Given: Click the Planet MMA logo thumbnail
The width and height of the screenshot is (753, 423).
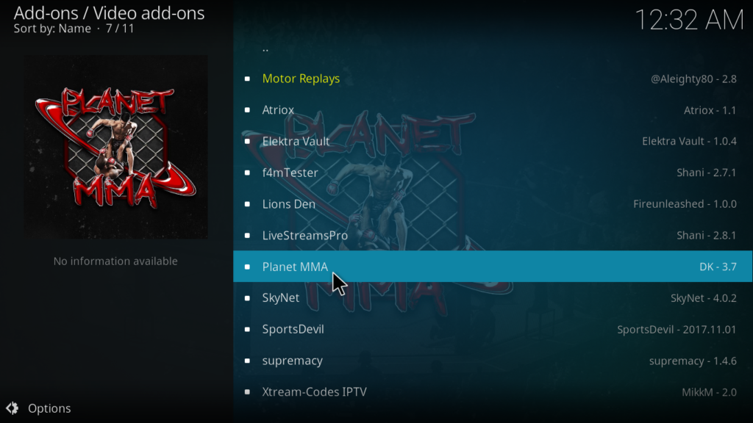Looking at the screenshot, I should tap(115, 146).
